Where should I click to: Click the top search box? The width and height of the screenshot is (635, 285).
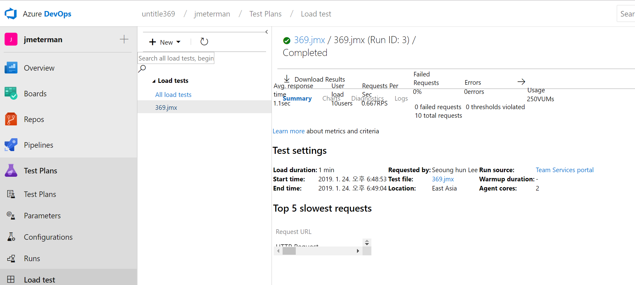point(626,14)
